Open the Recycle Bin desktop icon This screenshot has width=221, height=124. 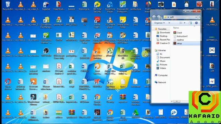(x=8, y=6)
